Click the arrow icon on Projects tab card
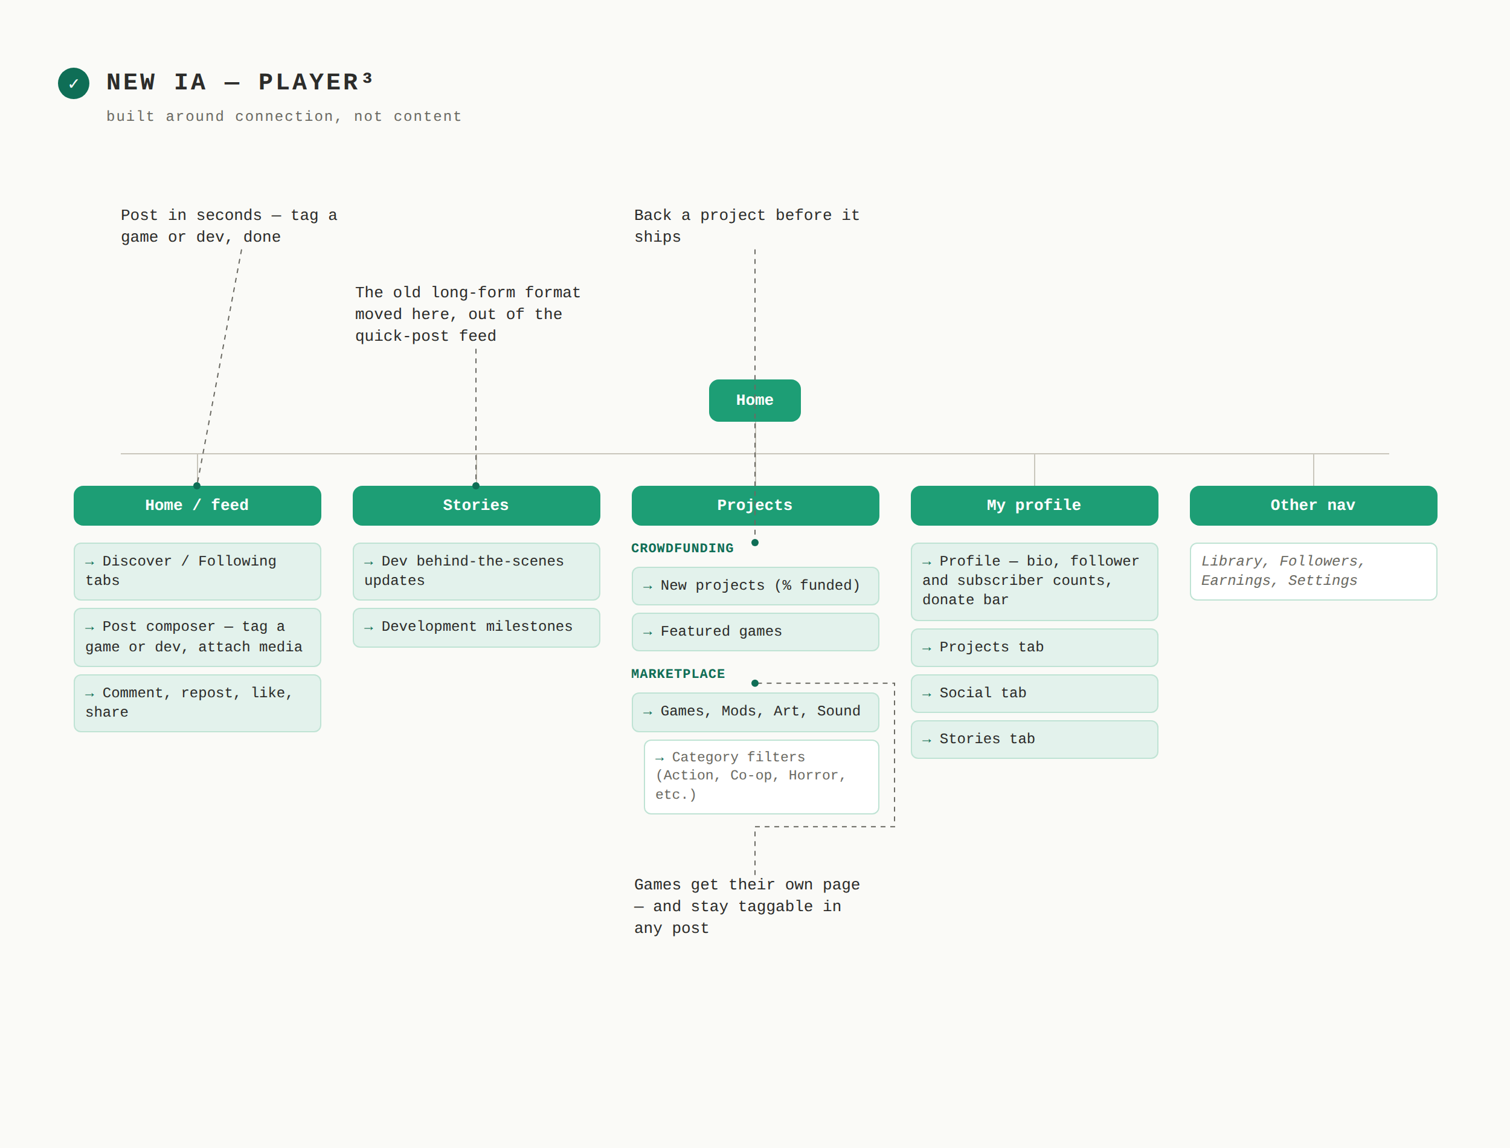This screenshot has height=1148, width=1510. tap(927, 648)
